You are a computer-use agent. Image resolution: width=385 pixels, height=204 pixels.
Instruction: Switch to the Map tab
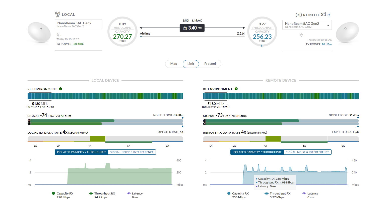point(174,64)
